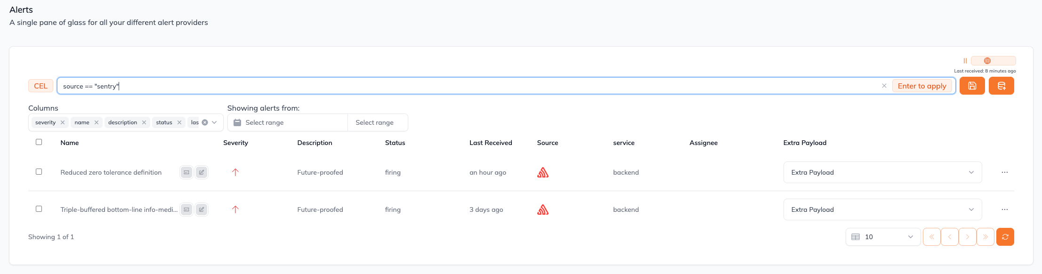Click the Enter to apply button
The height and width of the screenshot is (274, 1042).
pyautogui.click(x=922, y=86)
